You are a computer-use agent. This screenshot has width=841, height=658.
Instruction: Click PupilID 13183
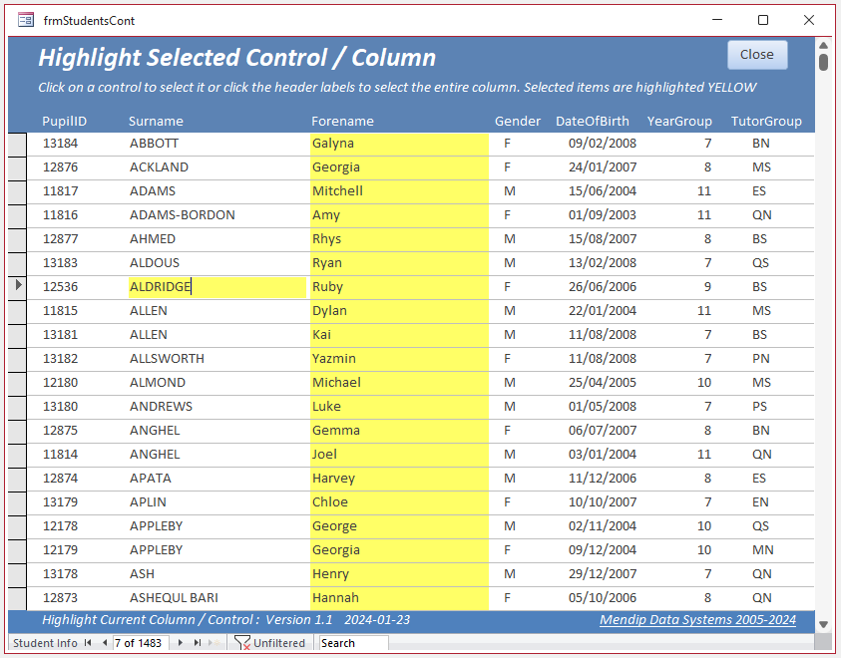(x=60, y=262)
